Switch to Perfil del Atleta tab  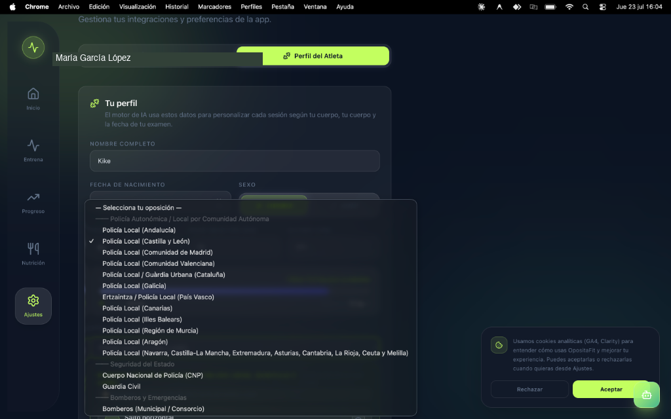313,56
